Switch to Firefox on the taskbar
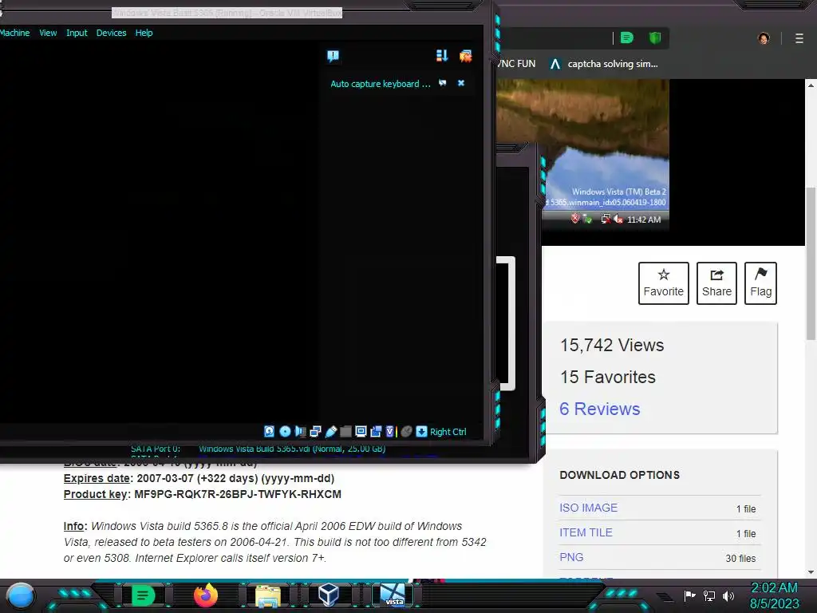This screenshot has height=613, width=817. (x=205, y=595)
